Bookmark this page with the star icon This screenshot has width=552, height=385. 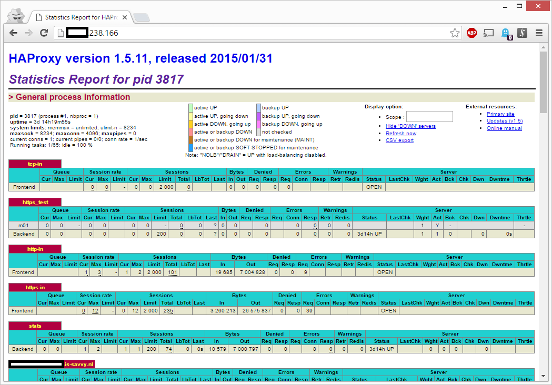(455, 33)
